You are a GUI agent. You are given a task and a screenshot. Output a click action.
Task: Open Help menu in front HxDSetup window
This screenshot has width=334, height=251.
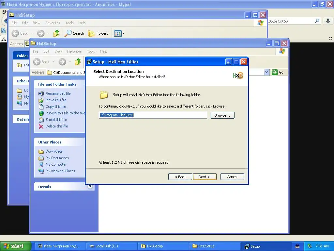point(103,51)
